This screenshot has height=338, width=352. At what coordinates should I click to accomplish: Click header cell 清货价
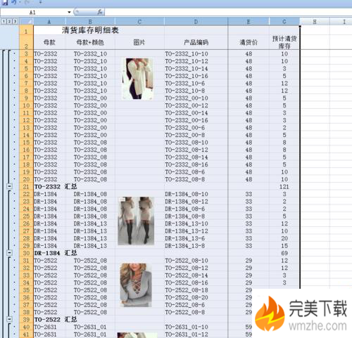point(249,42)
